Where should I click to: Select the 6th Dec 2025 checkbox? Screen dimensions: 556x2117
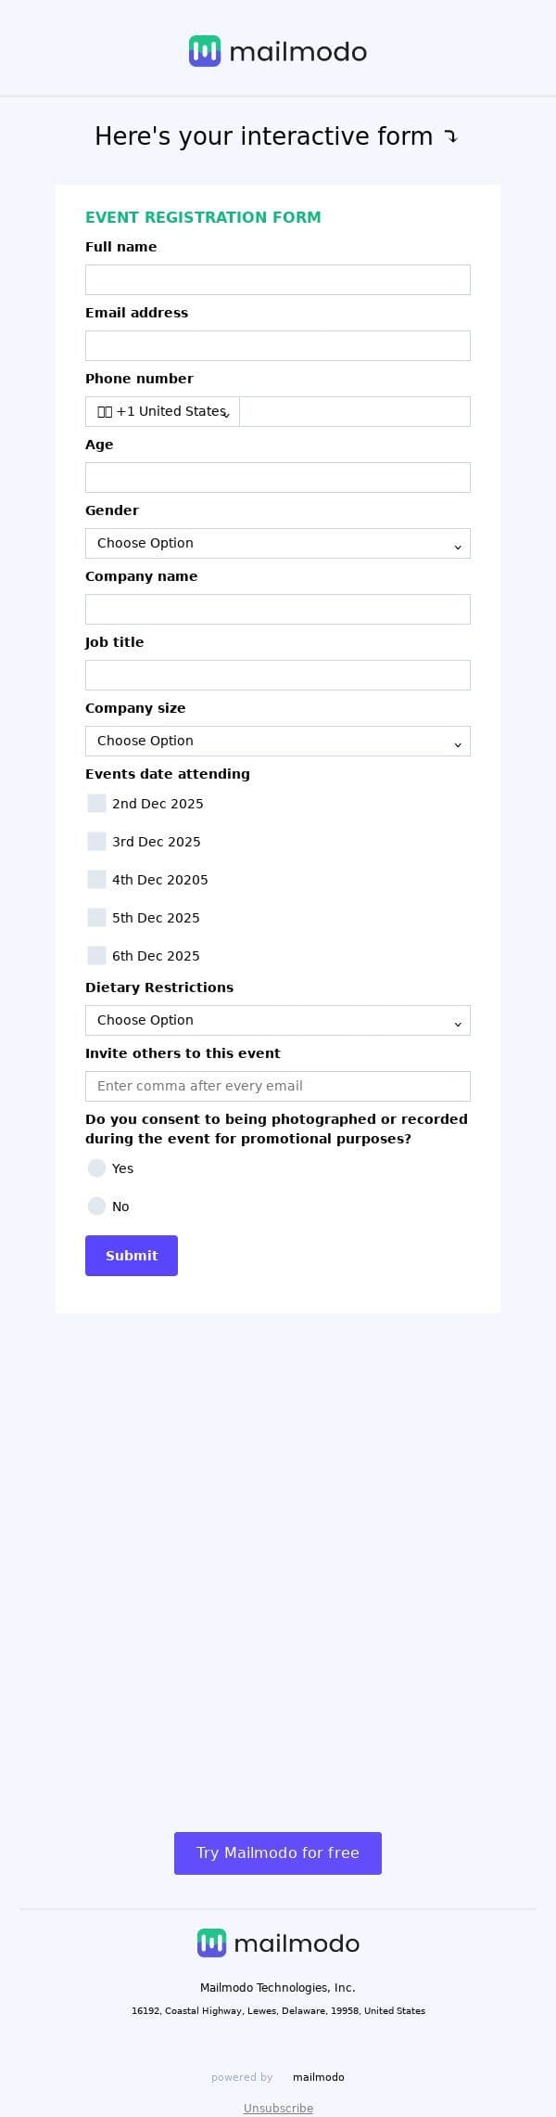coord(96,956)
